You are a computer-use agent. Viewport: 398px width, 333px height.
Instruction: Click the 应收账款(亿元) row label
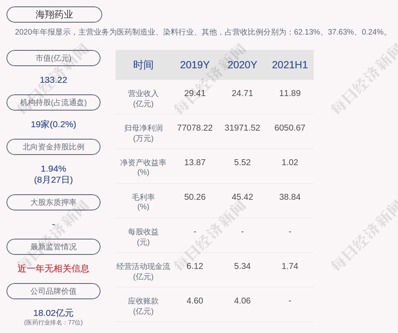click(143, 306)
